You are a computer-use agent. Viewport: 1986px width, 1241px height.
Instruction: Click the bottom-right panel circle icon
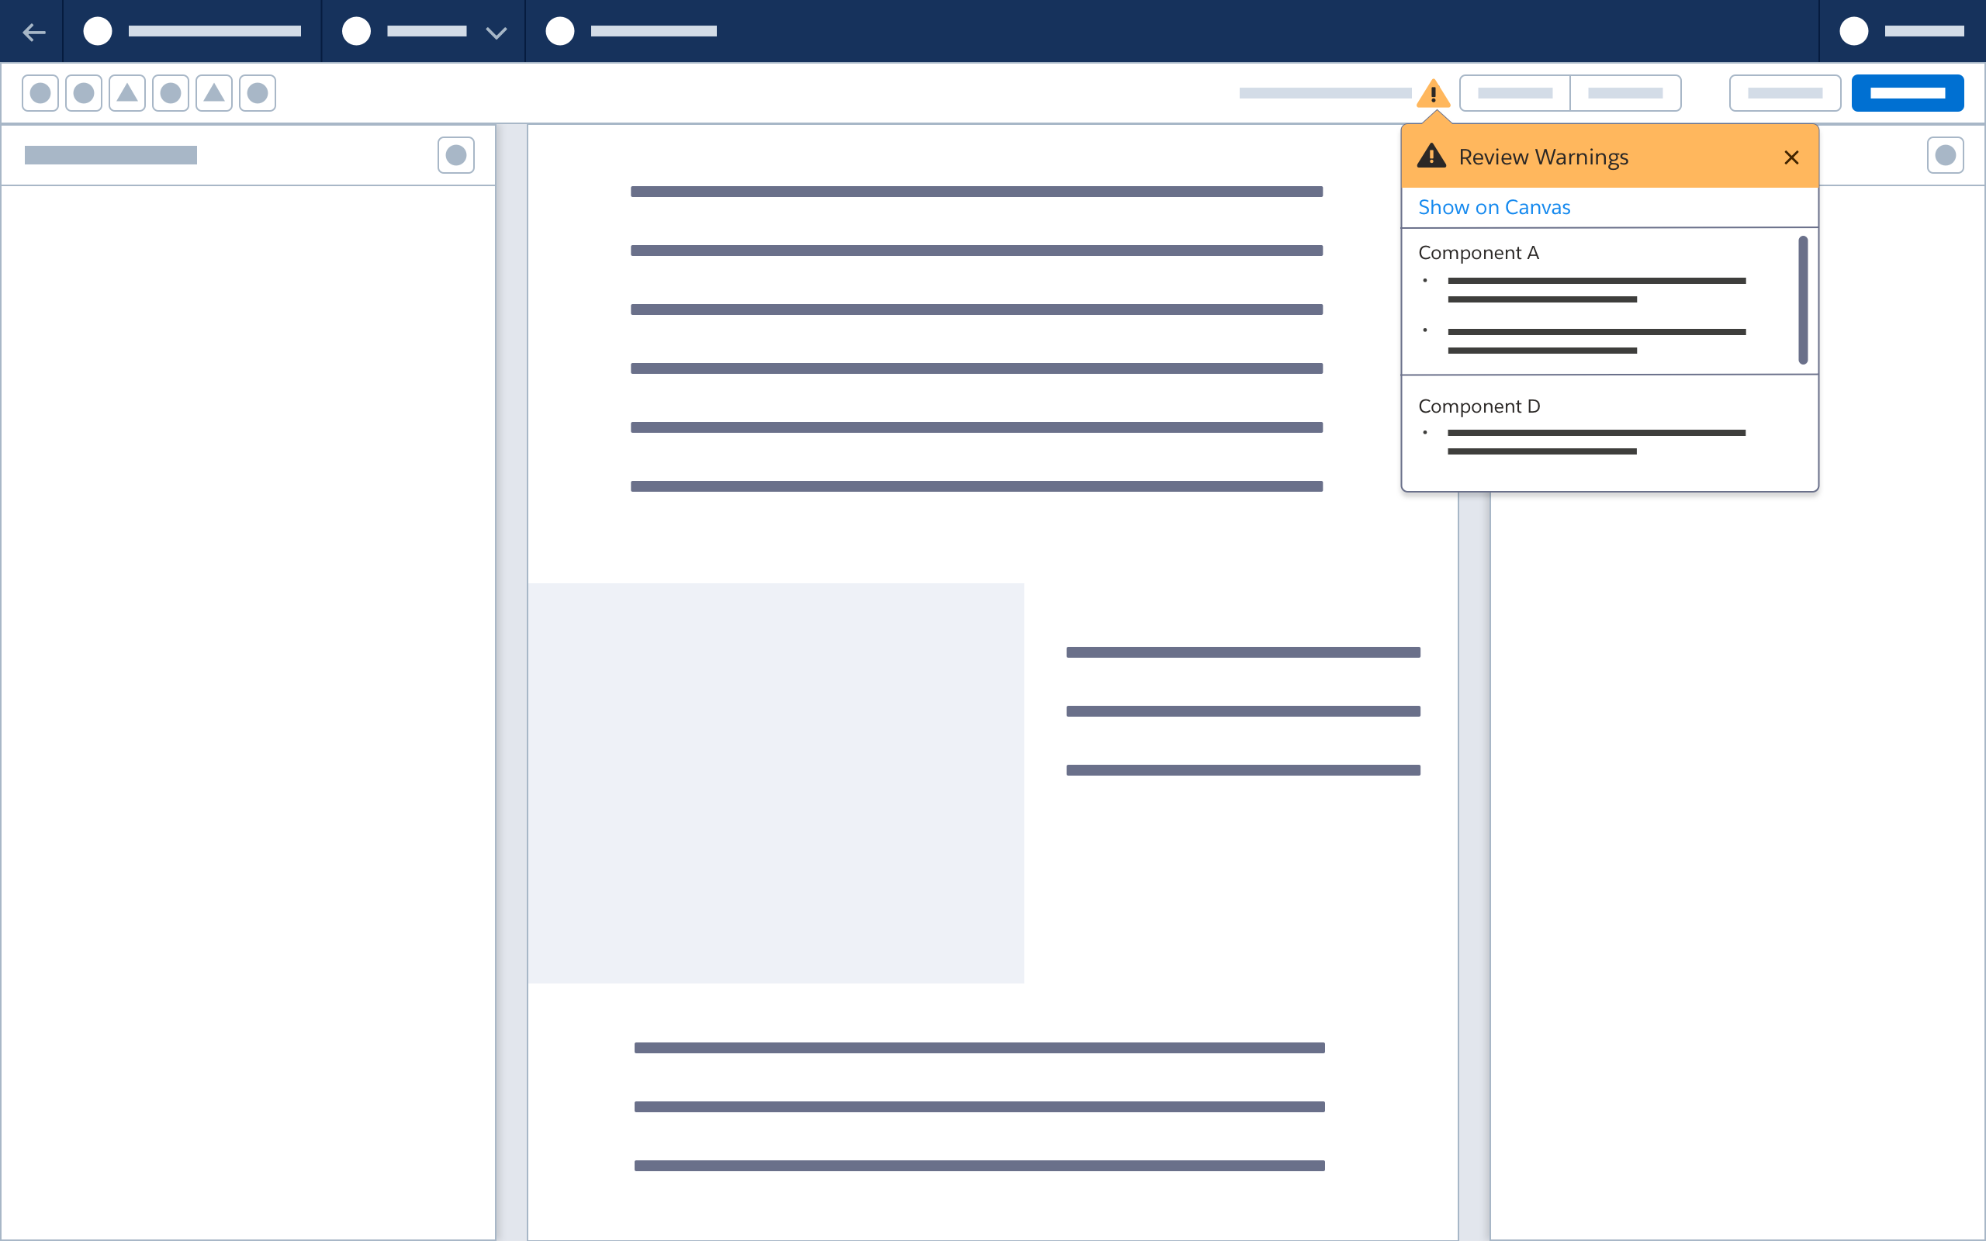(x=1946, y=154)
